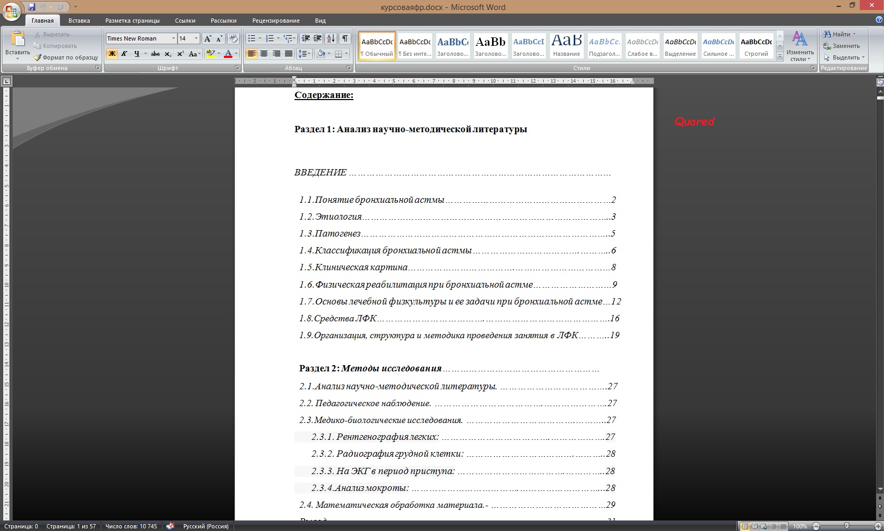Click the red font color button
Screen dimensions: 884x531
click(228, 54)
